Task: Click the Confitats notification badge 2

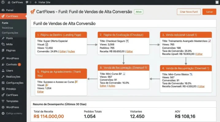Action: point(19,64)
